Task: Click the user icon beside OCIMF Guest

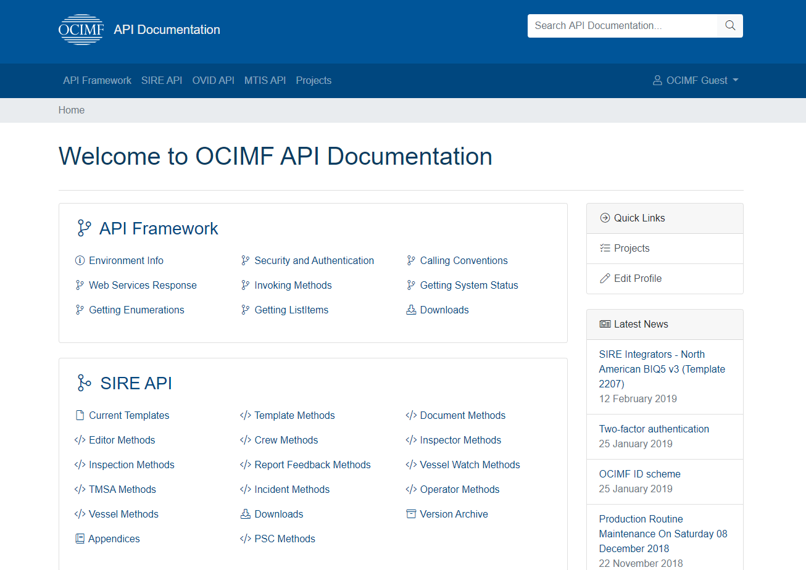Action: [x=657, y=80]
